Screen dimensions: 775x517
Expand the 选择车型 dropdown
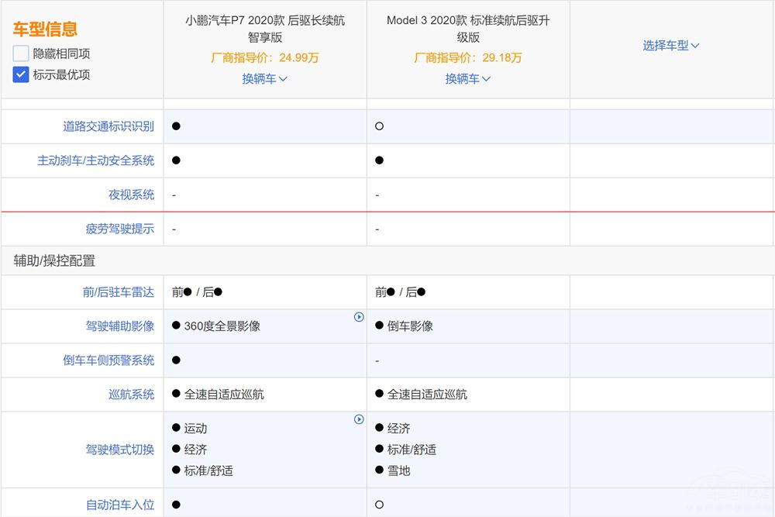click(x=670, y=46)
